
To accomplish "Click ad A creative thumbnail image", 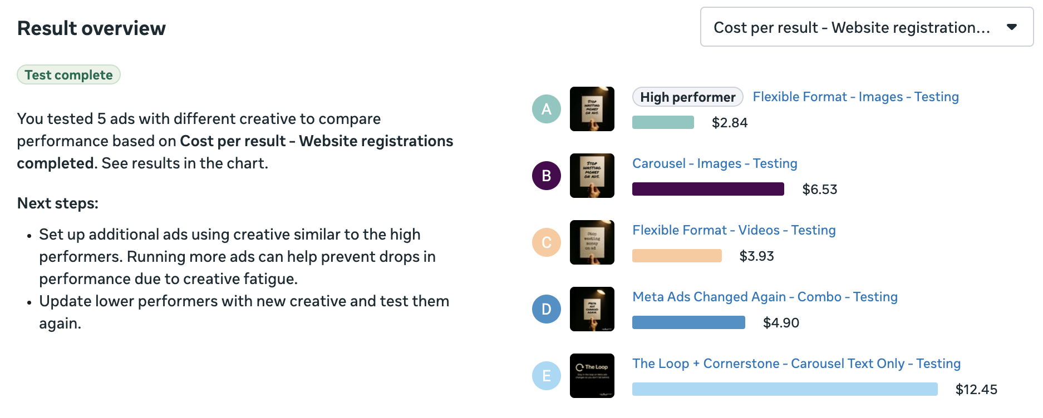I will coord(592,109).
